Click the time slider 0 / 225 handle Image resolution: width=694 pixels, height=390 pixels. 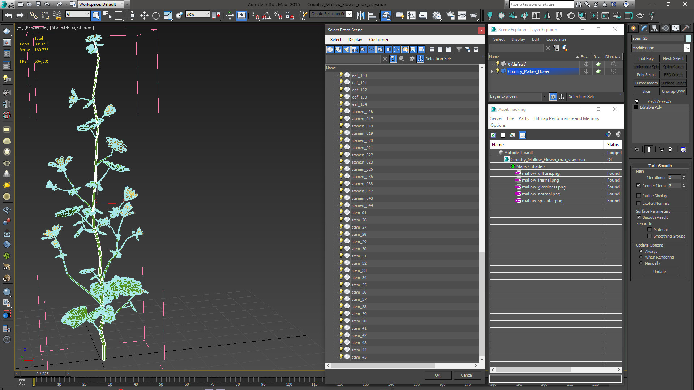point(43,374)
